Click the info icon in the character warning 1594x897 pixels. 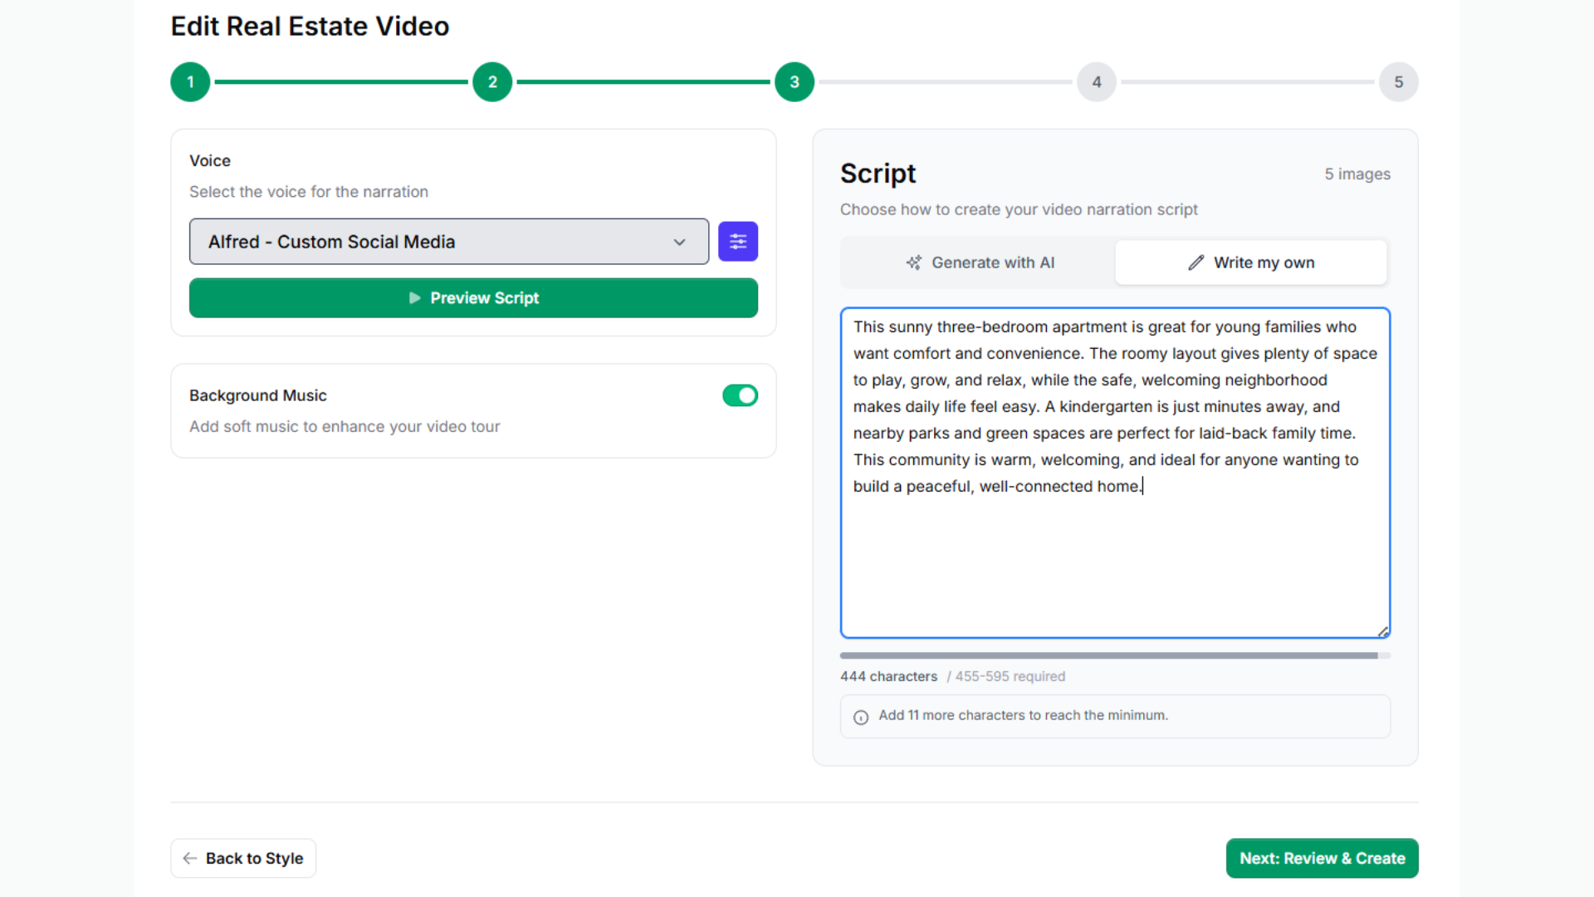(x=860, y=718)
